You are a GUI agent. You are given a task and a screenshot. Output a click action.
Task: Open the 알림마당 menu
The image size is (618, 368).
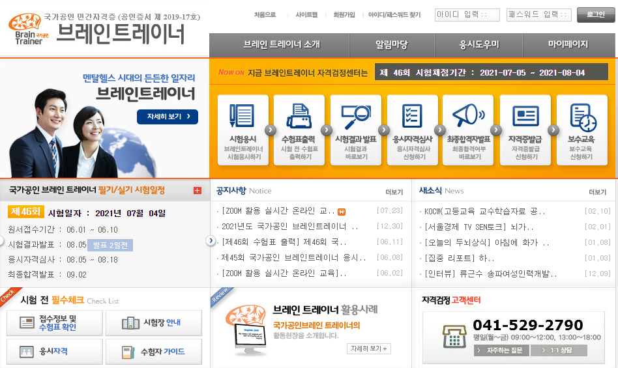pyautogui.click(x=391, y=44)
